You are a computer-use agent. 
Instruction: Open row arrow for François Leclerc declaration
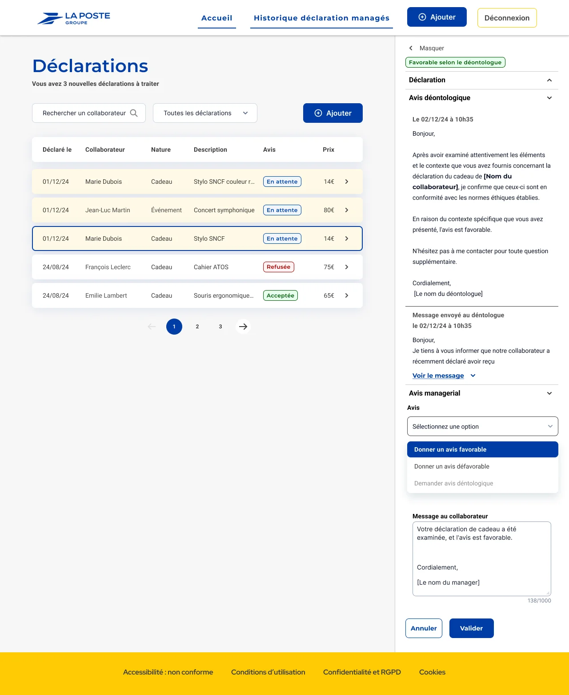click(x=347, y=267)
